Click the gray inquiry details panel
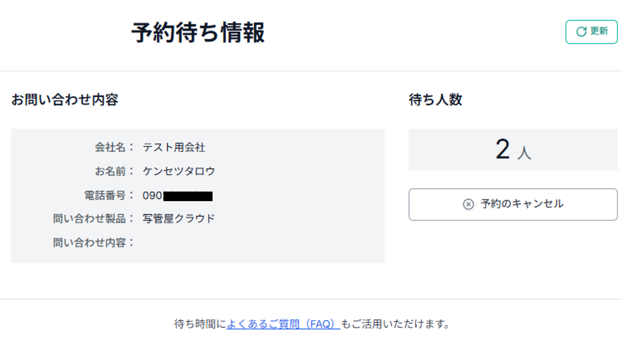The width and height of the screenshot is (622, 346). tap(198, 195)
